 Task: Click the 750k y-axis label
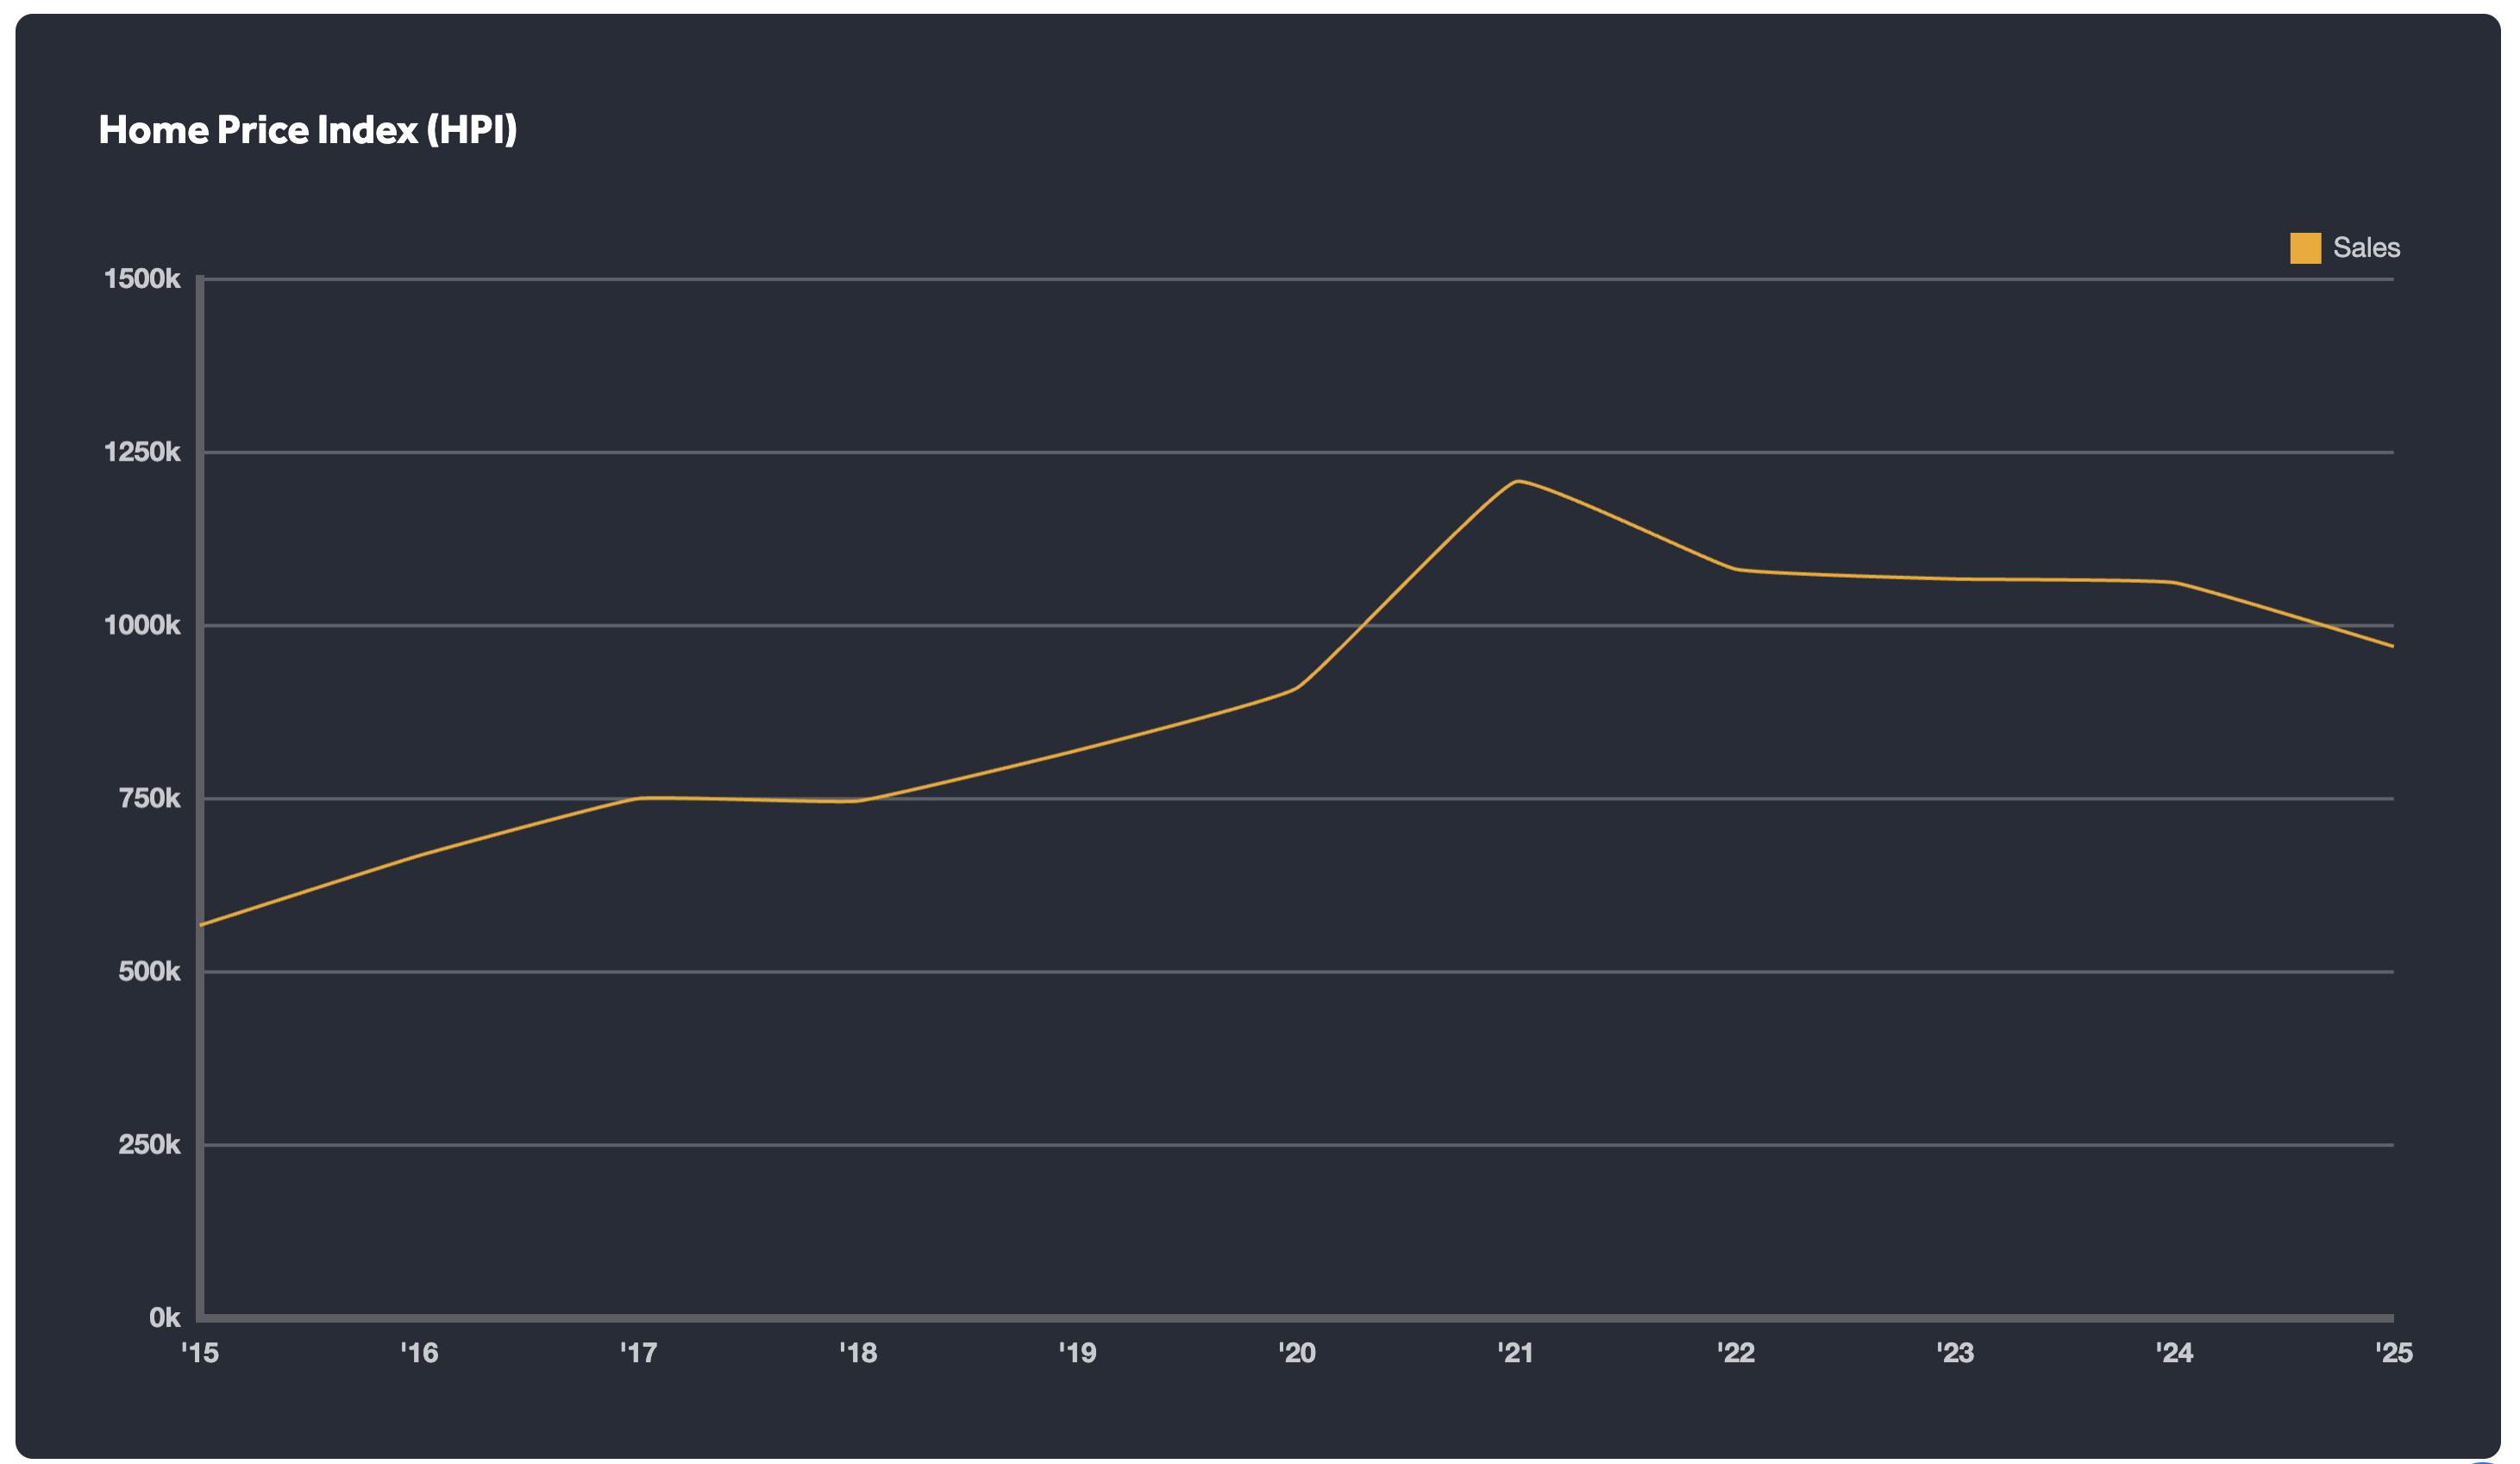click(x=149, y=798)
